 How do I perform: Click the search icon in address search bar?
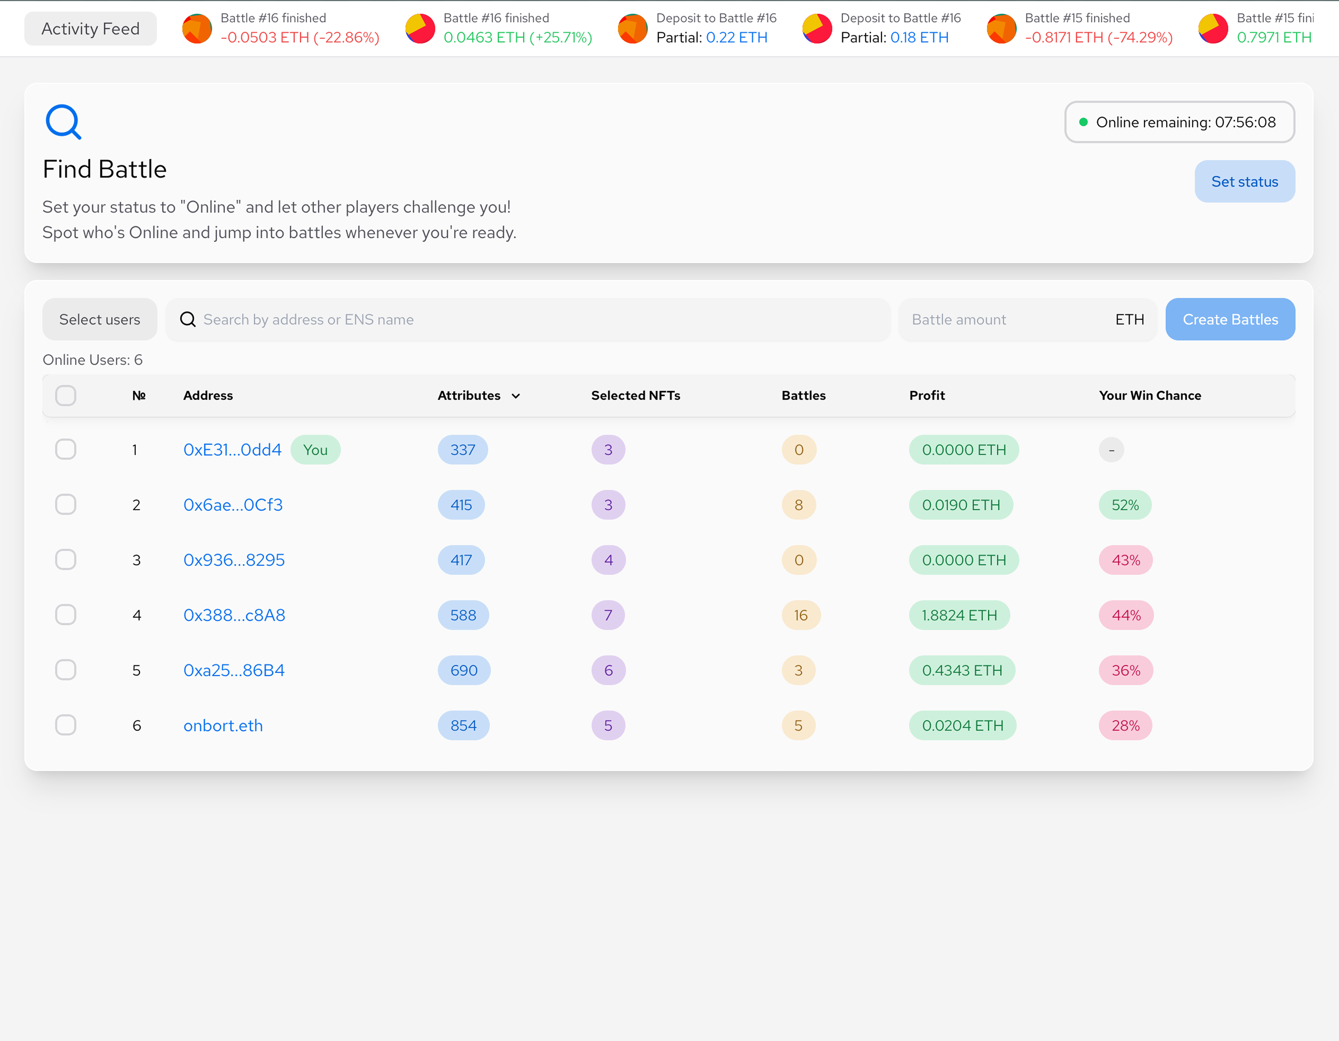coord(187,319)
